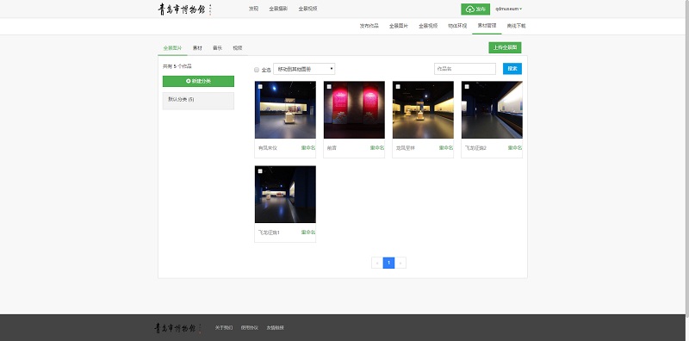The width and height of the screenshot is (689, 341).
Task: Go to 全景图片 in the sub navigation bar
Action: click(399, 26)
